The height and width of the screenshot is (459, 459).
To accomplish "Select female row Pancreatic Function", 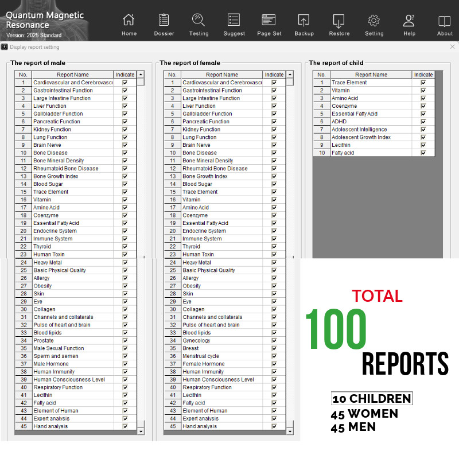I will pos(224,122).
